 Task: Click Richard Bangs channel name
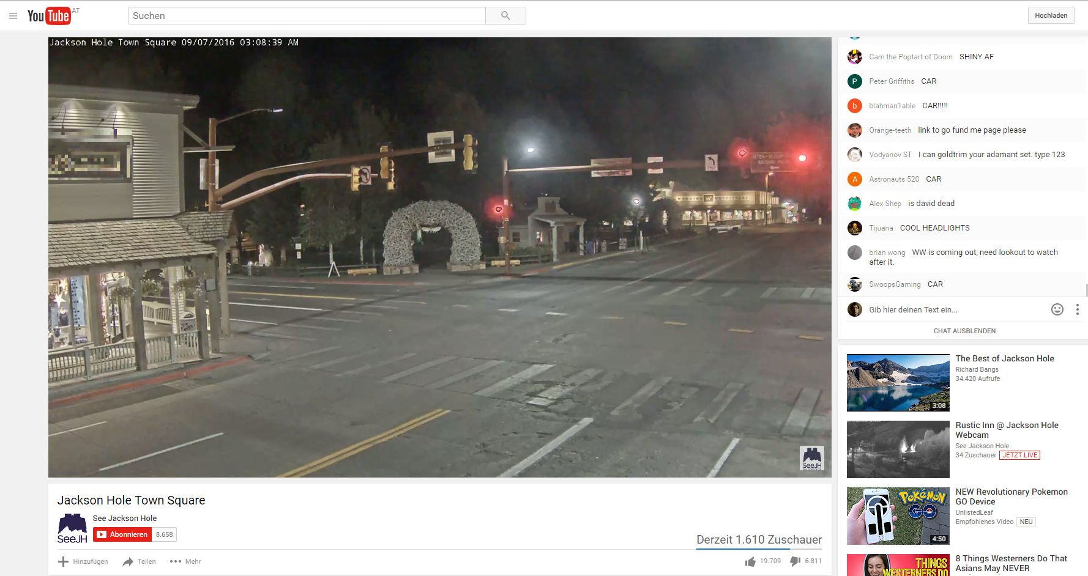click(x=977, y=370)
